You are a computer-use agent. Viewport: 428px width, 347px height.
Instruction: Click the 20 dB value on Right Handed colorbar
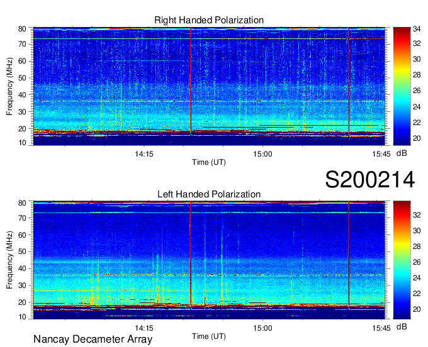point(417,138)
